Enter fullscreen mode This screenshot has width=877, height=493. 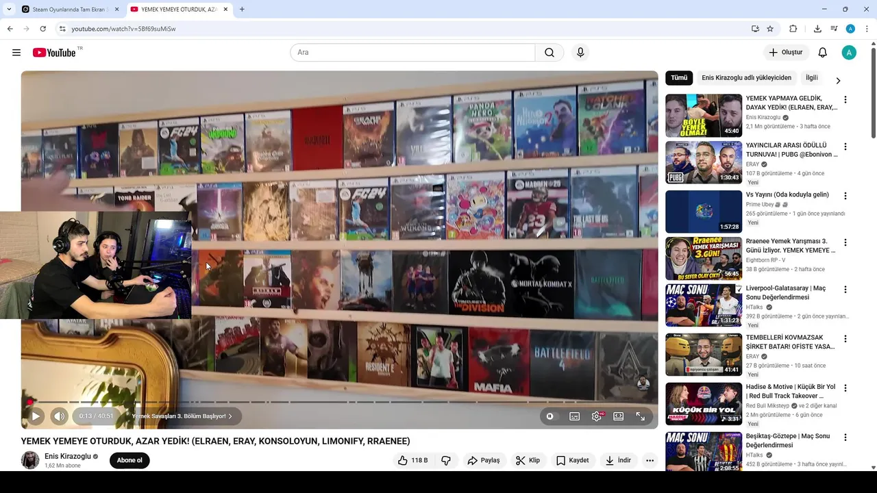641,416
